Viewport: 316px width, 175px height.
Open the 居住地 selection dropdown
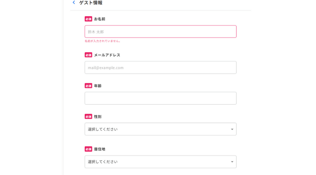(x=160, y=162)
